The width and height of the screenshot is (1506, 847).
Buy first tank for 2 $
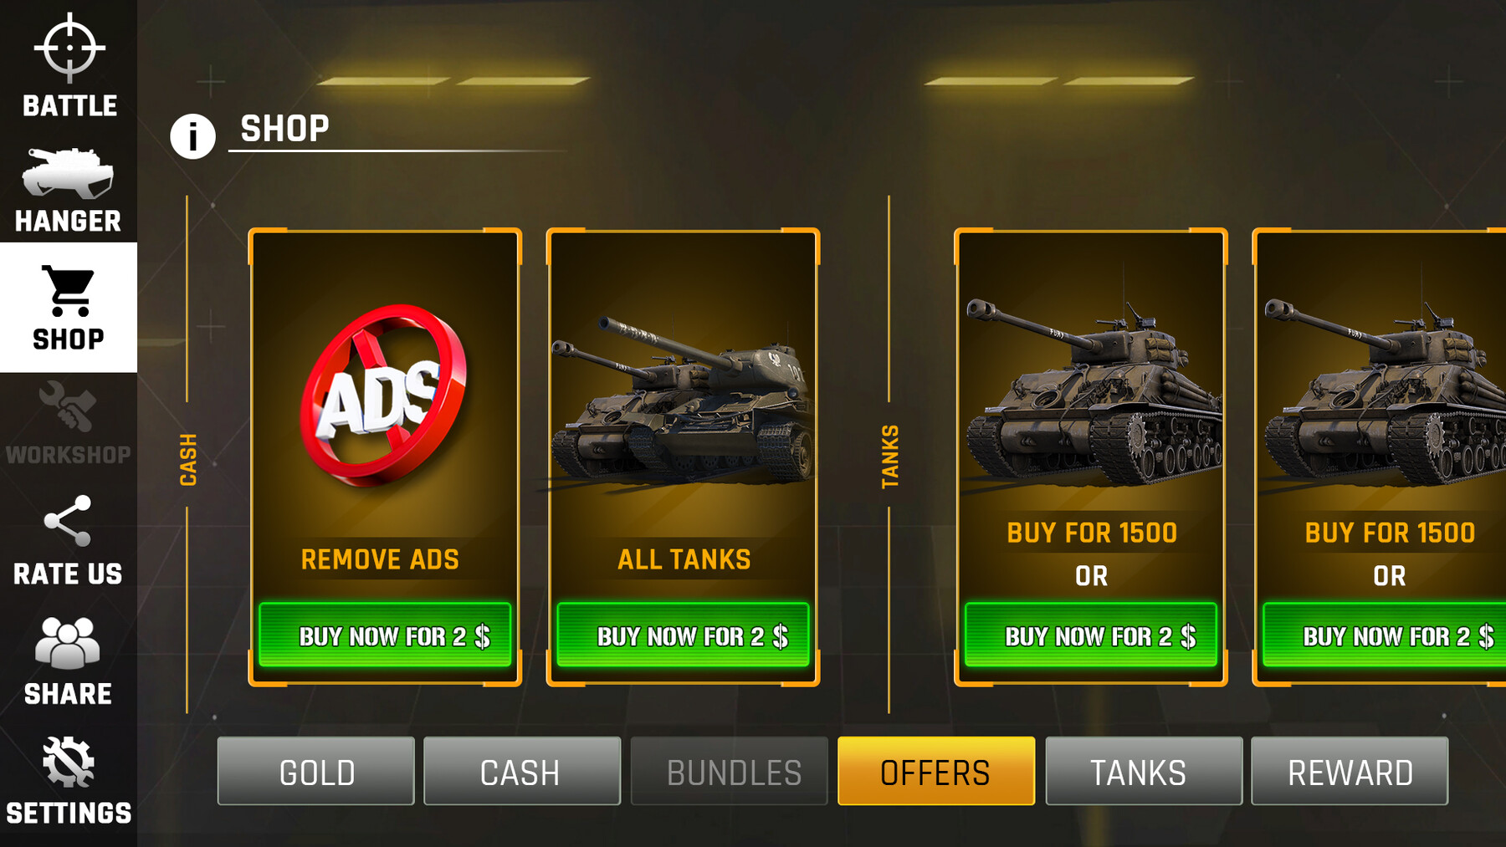(1091, 635)
